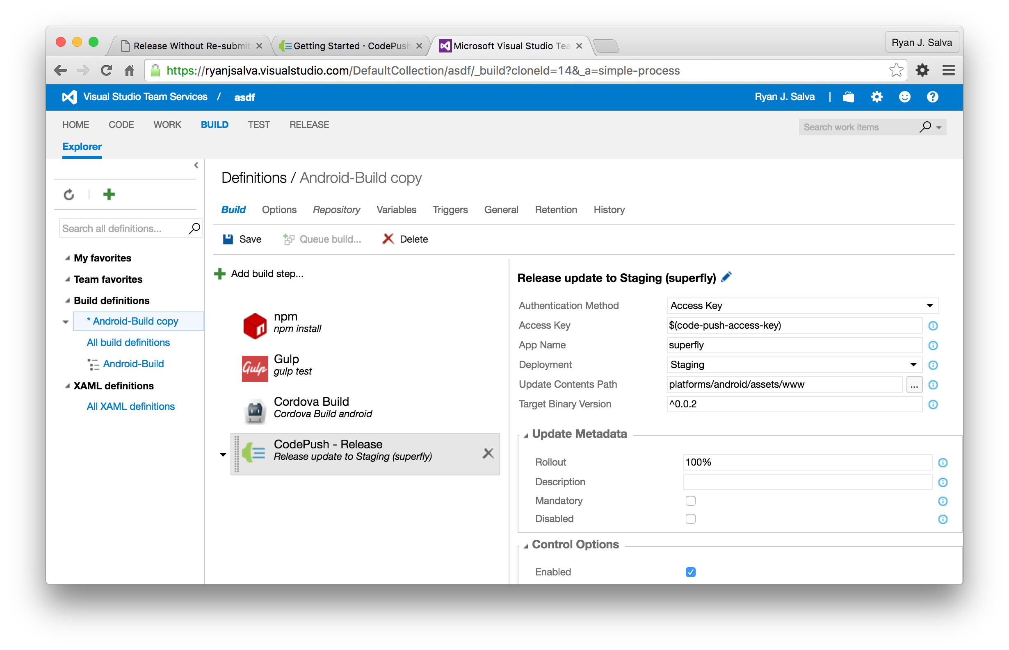Show info for Target Binary Version

tap(933, 405)
